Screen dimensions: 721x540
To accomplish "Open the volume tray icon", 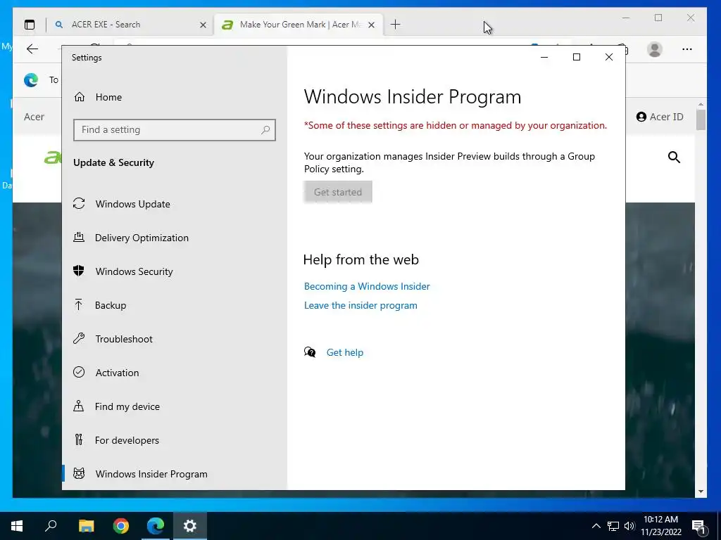I will coord(629,526).
